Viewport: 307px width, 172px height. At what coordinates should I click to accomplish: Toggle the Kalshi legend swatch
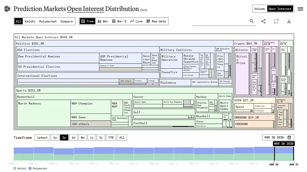coord(15,168)
